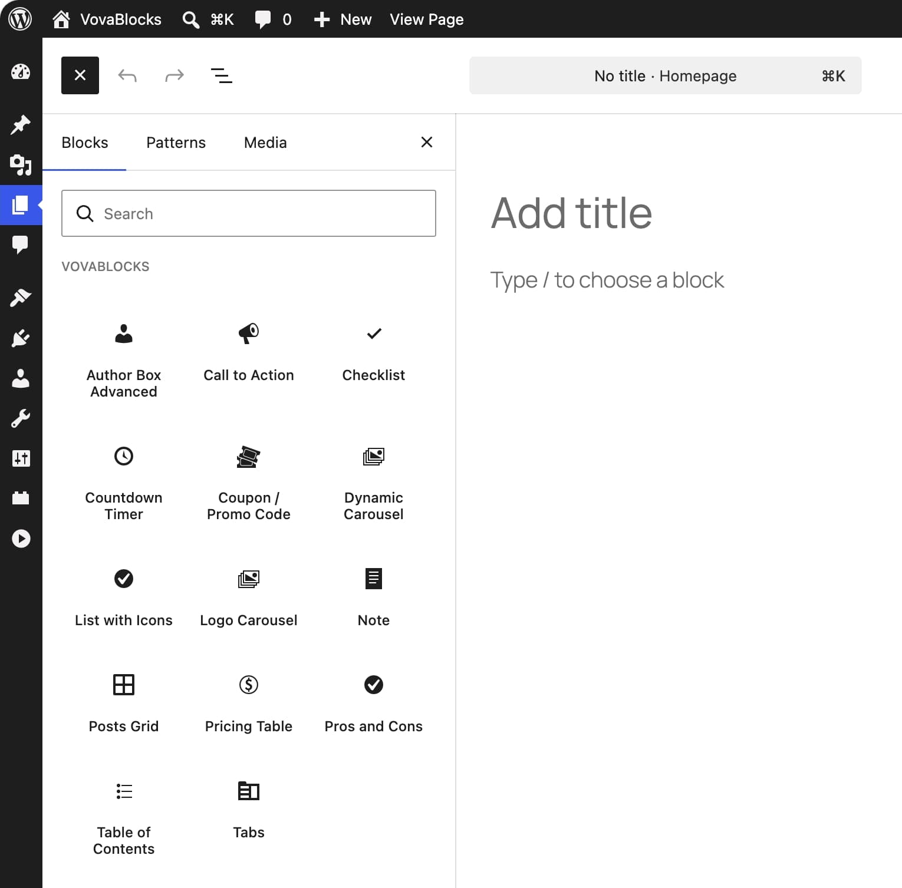The width and height of the screenshot is (902, 888).
Task: Switch to the Patterns tab
Action: [176, 143]
